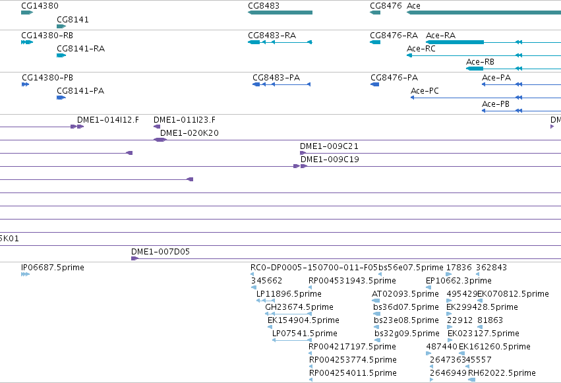Select the CG8483-PA protein feature
This screenshot has height=383, width=561.
click(281, 84)
